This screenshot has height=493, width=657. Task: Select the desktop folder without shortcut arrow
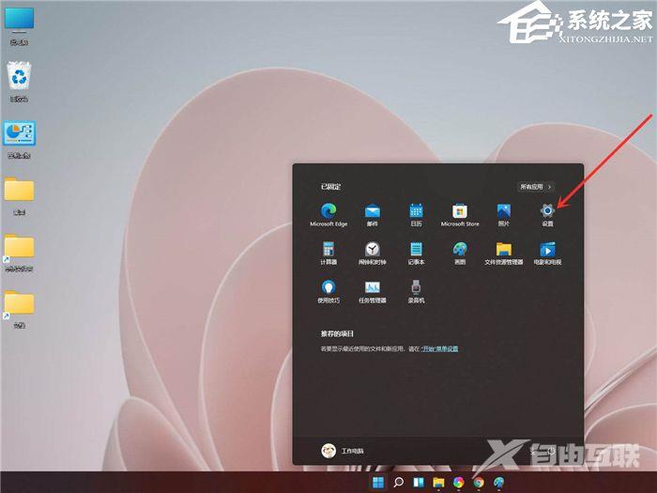20,196
